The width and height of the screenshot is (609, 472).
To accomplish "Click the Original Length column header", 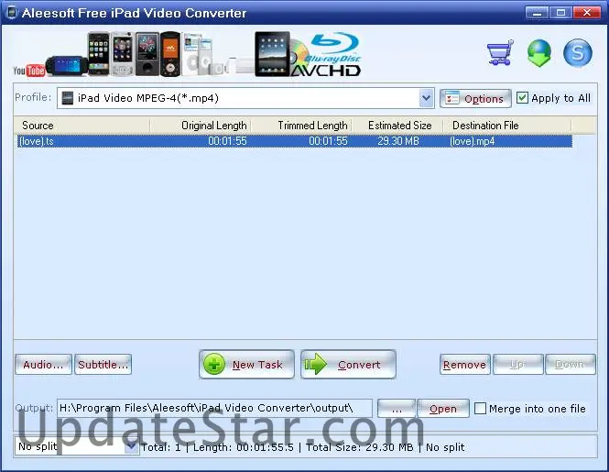I will pos(201,126).
